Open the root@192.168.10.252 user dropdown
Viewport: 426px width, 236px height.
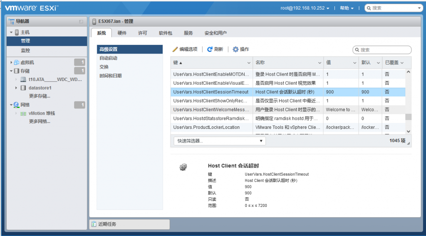(x=305, y=8)
